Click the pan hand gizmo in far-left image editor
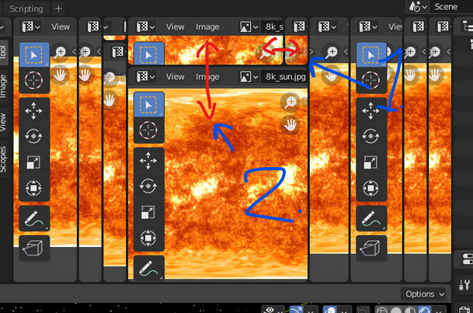The width and height of the screenshot is (473, 313). [x=61, y=75]
